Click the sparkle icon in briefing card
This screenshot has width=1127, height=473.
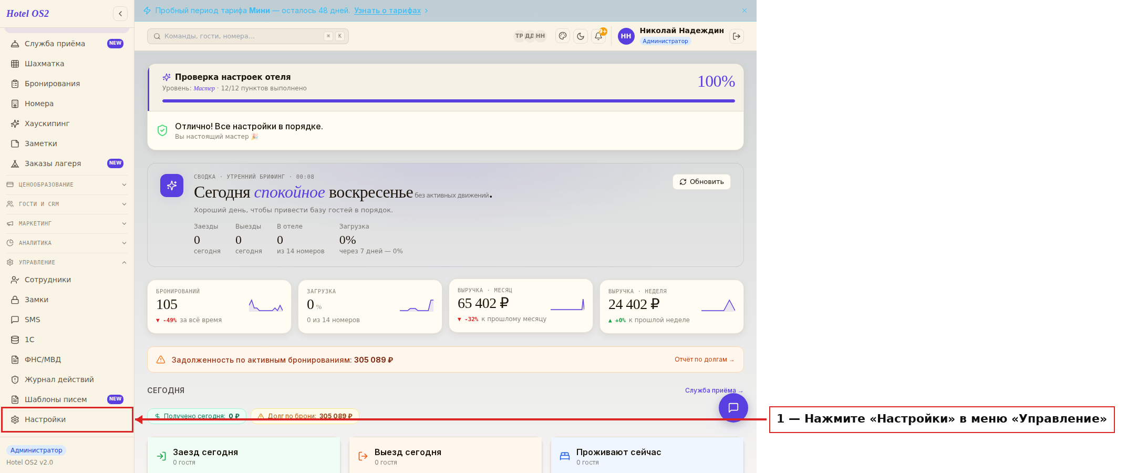(x=172, y=186)
